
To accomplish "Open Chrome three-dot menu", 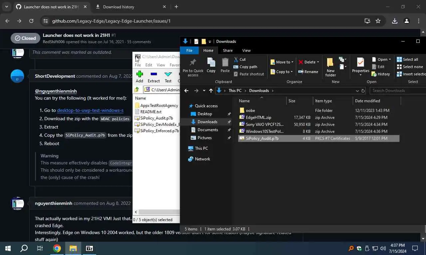I will 419,21.
